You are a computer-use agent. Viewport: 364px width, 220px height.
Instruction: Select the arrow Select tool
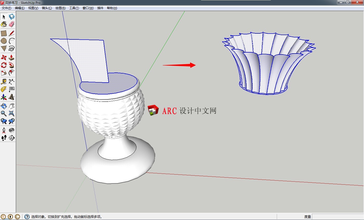(x=4, y=17)
